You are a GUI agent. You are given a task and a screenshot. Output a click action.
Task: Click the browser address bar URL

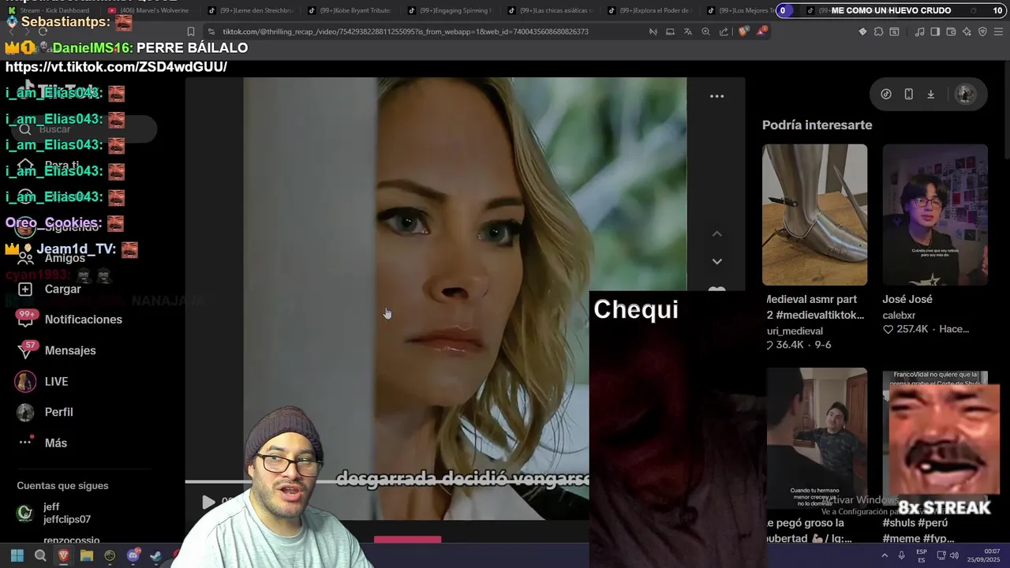(x=405, y=32)
